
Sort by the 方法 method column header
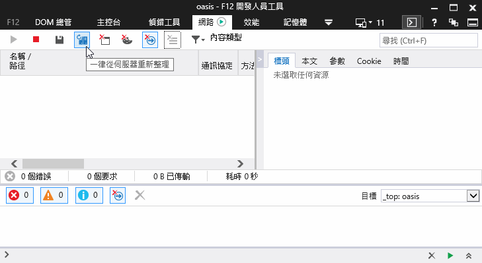pyautogui.click(x=247, y=63)
